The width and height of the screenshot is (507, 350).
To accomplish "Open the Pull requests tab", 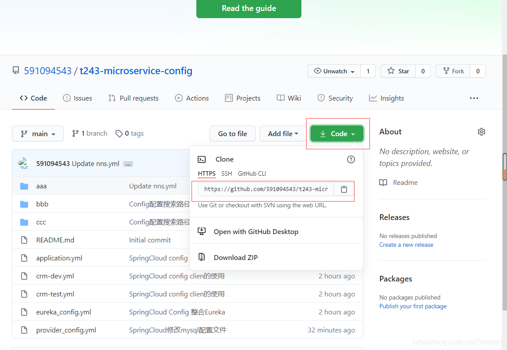I will coord(133,98).
